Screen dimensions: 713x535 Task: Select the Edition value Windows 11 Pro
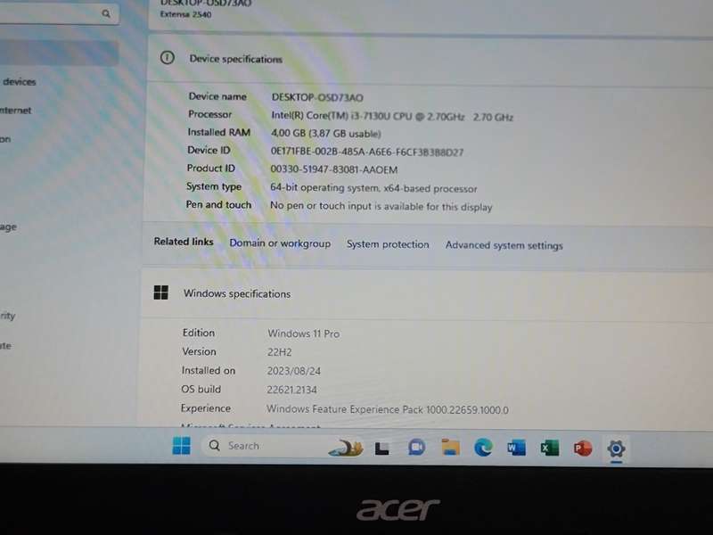(x=304, y=333)
